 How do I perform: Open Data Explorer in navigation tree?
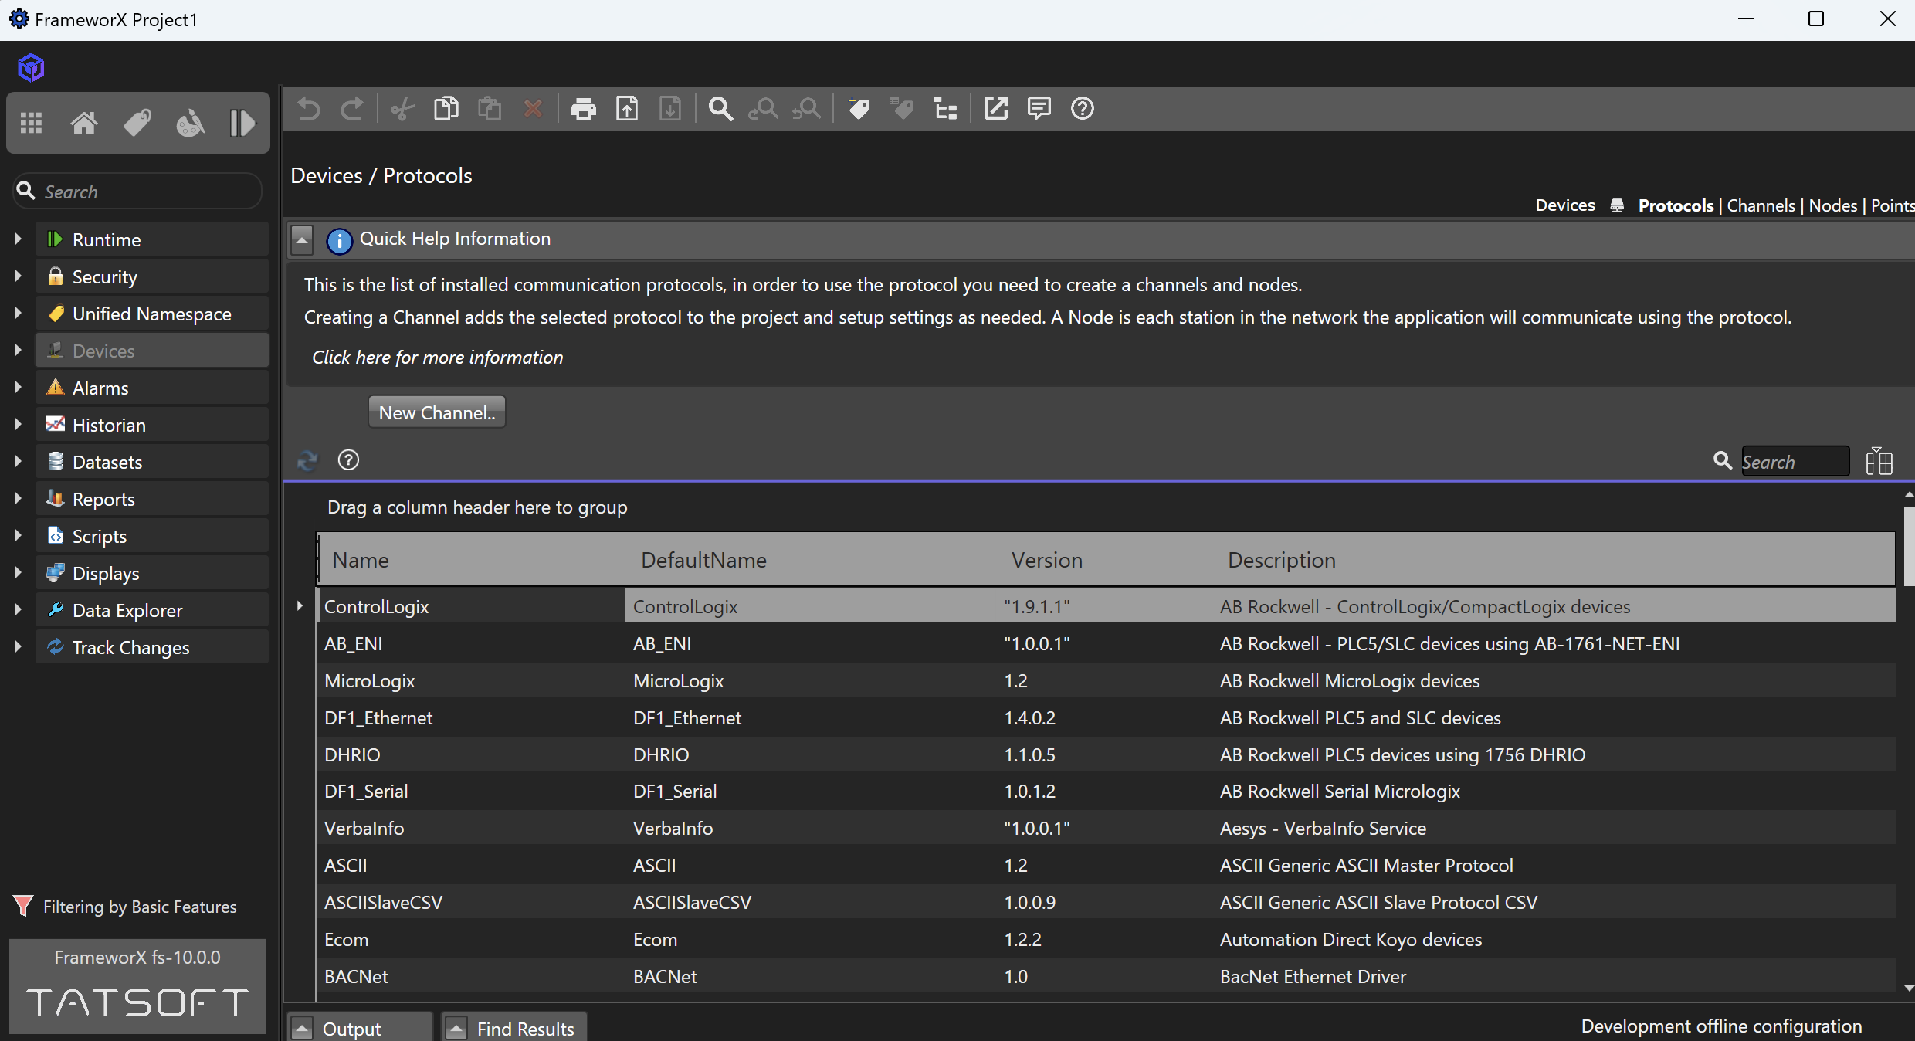point(152,610)
